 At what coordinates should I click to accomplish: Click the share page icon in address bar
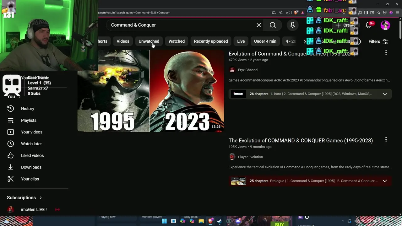(288, 13)
